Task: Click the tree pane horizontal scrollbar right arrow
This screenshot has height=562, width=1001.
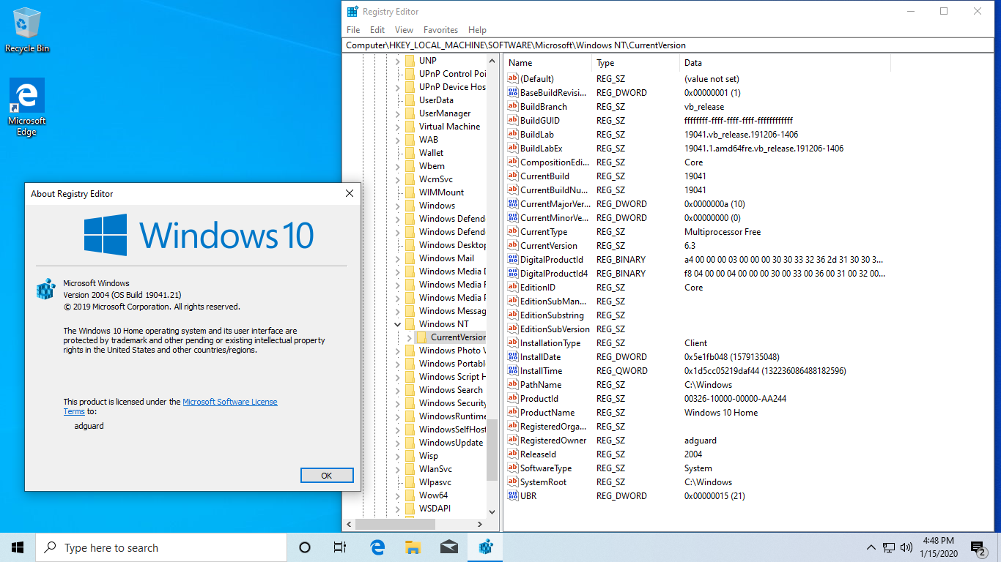Action: point(480,524)
